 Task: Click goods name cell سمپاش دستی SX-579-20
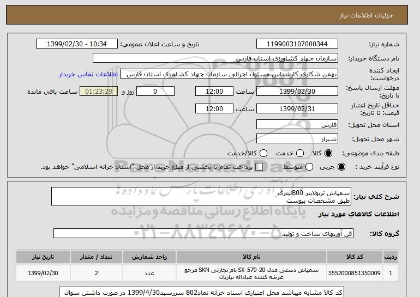pyautogui.click(x=251, y=273)
